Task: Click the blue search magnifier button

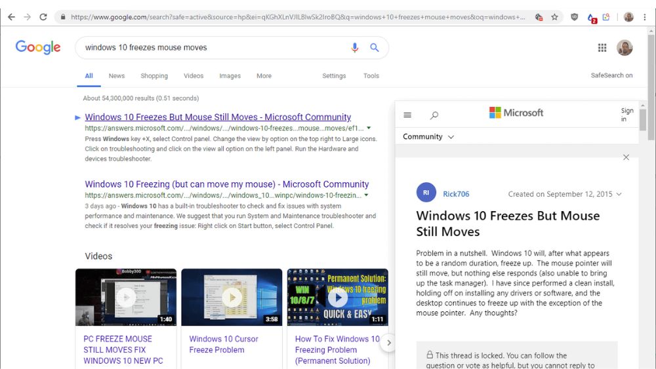Action: pos(375,47)
